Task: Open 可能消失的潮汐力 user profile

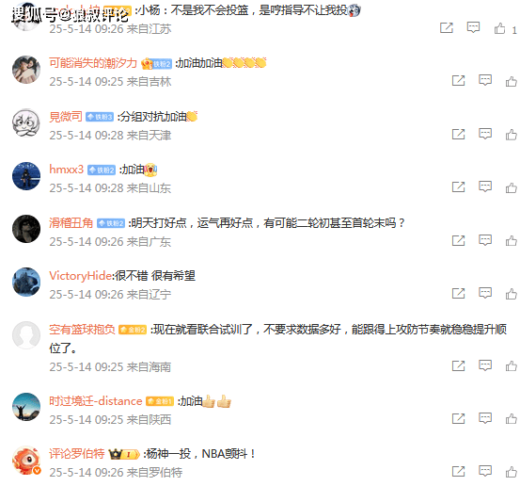Action: [93, 63]
